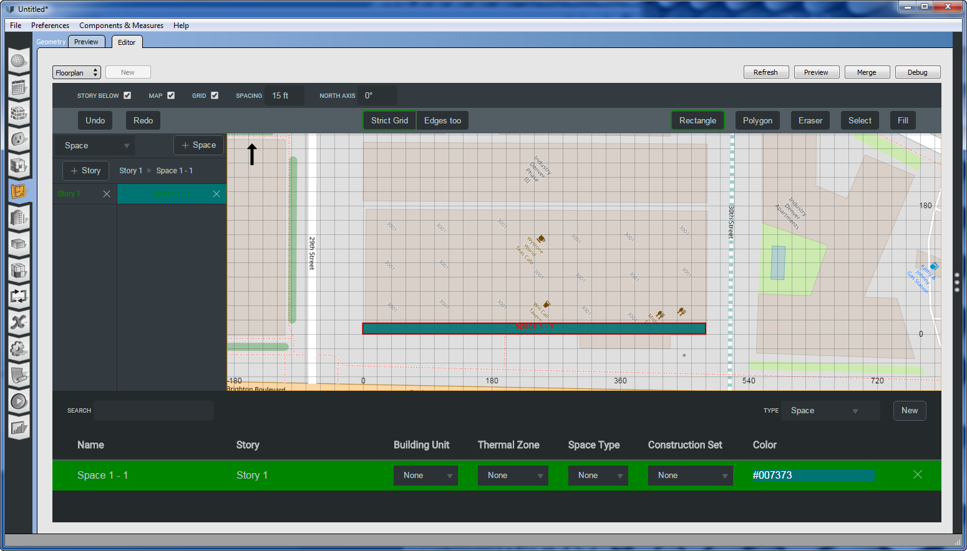
Task: Disable the MAP checkbox
Action: [x=171, y=95]
